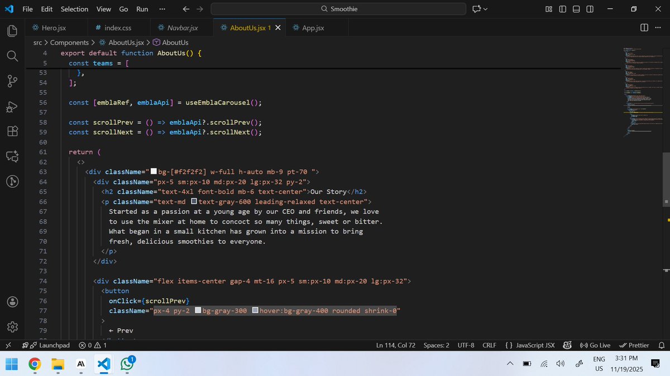The height and width of the screenshot is (376, 670).
Task: Open the Copilot chat icon in title bar
Action: pos(476,9)
